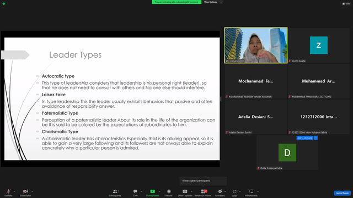This screenshot has width=353, height=198.
Task: Expand chat options arrow
Action: point(141,191)
